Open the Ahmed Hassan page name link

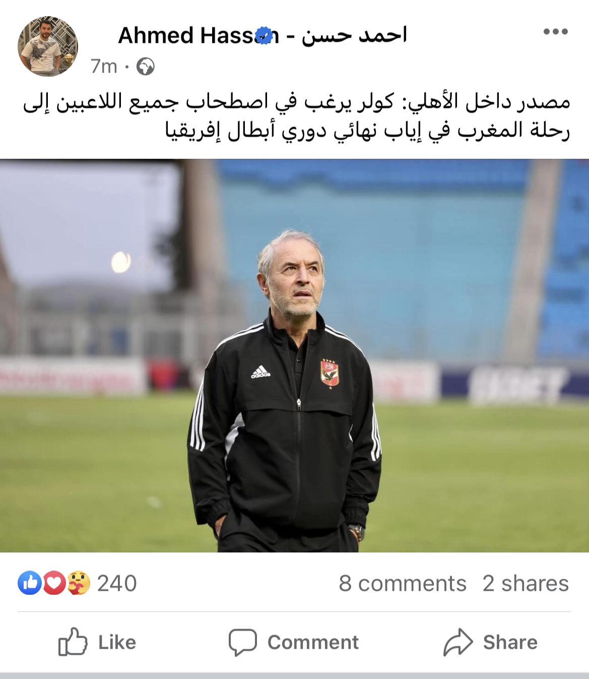coord(198,35)
